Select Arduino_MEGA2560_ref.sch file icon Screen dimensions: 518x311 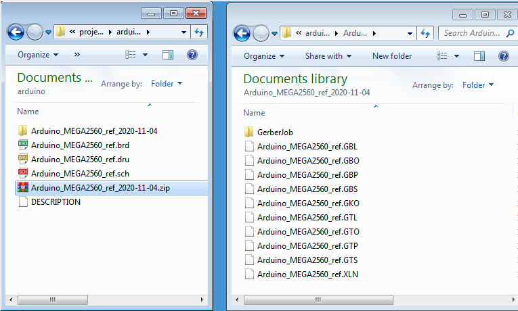[x=23, y=173]
